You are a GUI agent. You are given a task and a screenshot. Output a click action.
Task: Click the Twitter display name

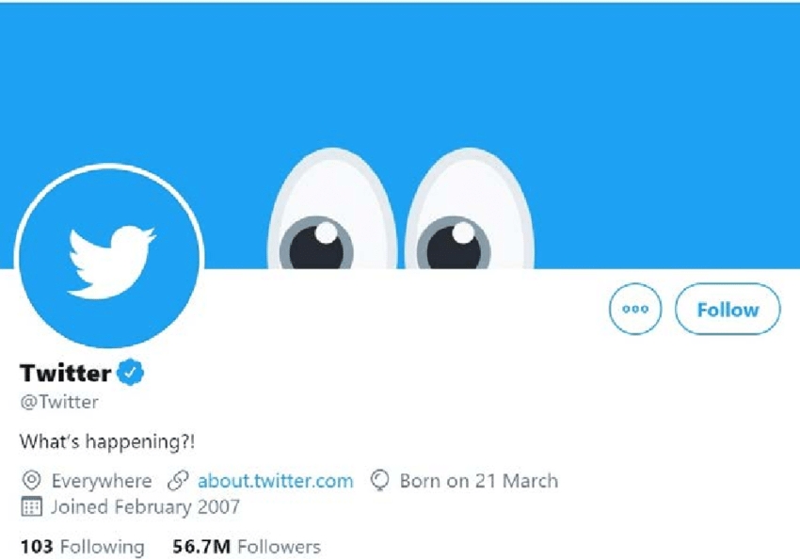pyautogui.click(x=65, y=373)
